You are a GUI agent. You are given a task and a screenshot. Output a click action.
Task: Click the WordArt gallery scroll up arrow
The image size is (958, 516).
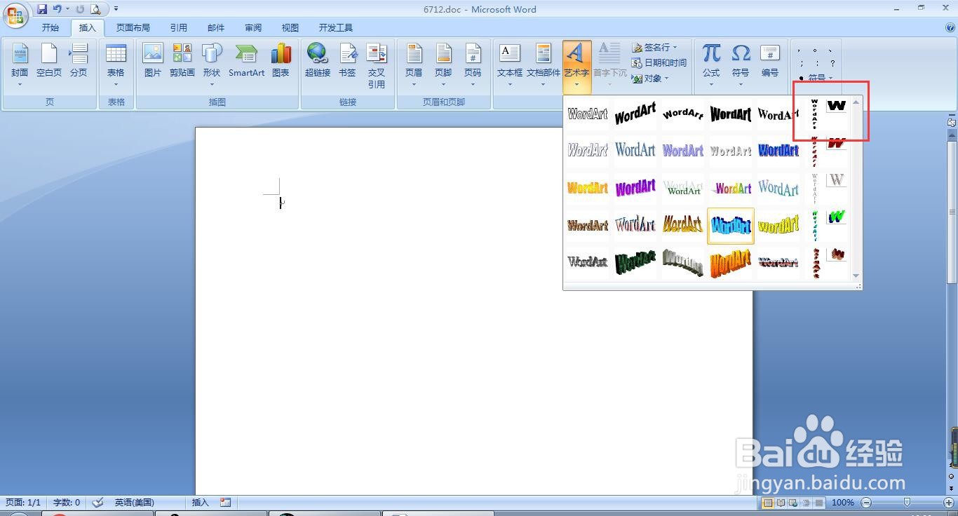point(856,102)
